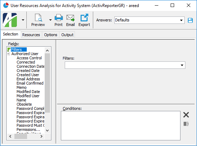Screen dimensions: 197x146
Task: Click the group conditions bracket icon
Action: tap(186, 124)
